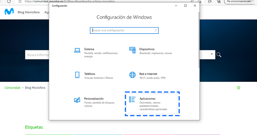This screenshot has width=257, height=135.
Task: Expand the dropdown arrow beside the site search
Action: (212, 54)
